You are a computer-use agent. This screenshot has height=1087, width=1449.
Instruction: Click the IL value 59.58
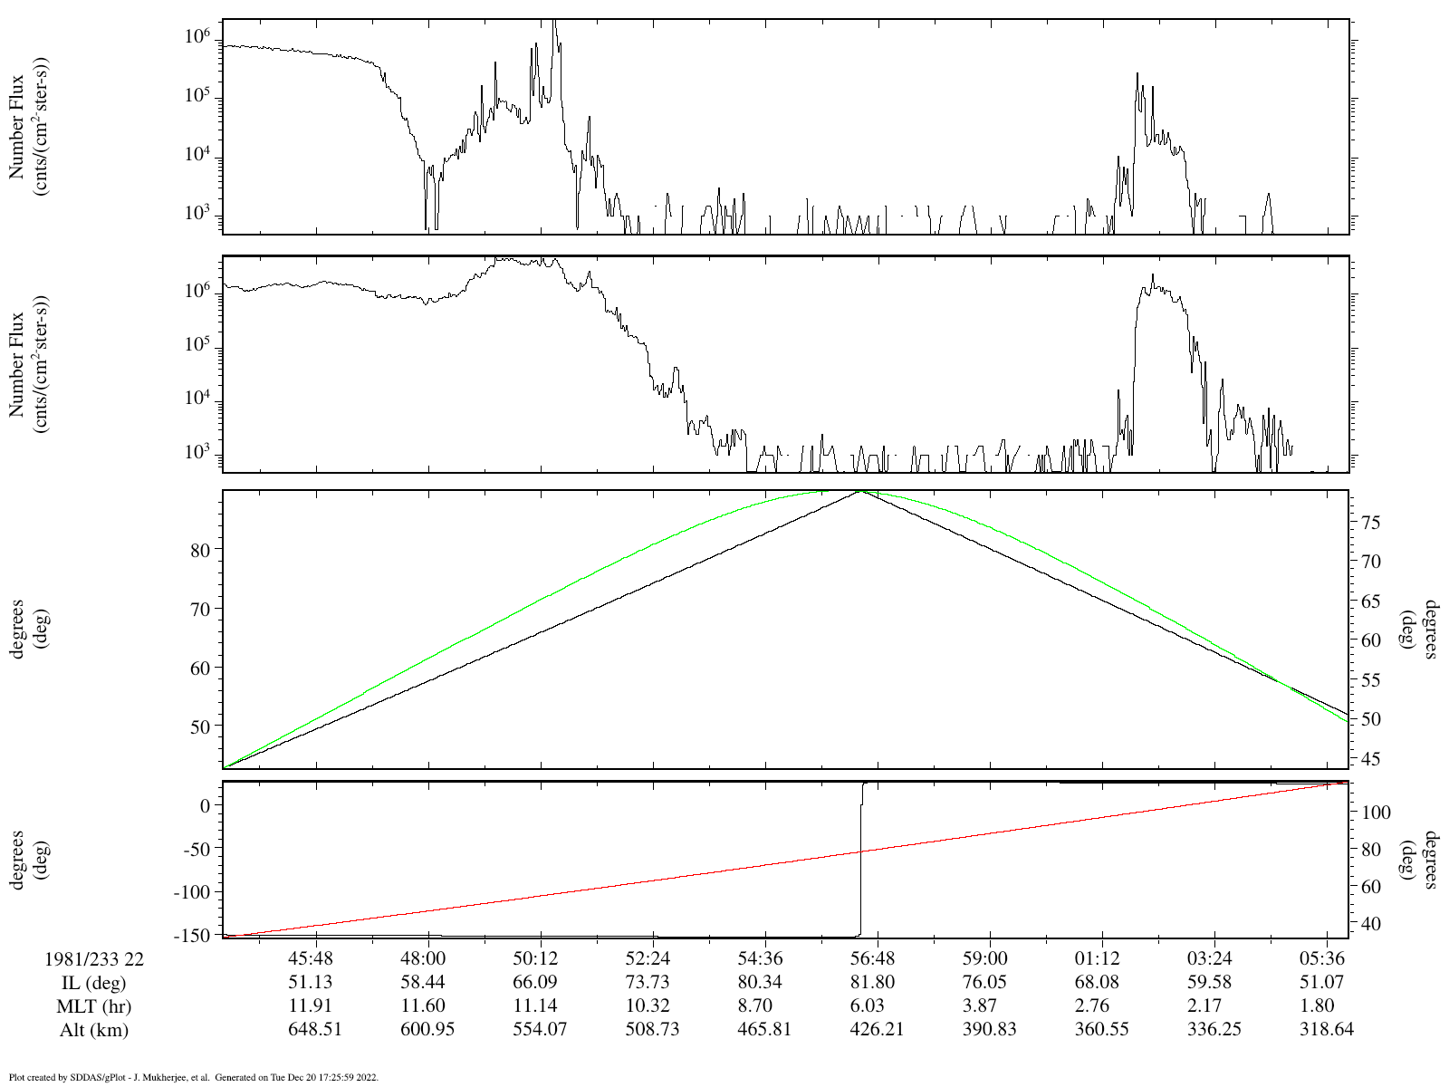1209,982
